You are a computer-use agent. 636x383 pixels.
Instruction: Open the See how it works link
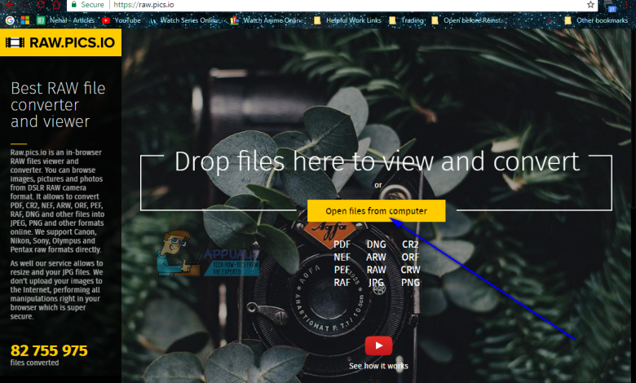(378, 366)
